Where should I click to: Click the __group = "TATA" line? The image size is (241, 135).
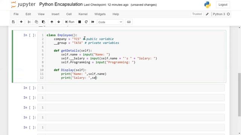point(86,43)
